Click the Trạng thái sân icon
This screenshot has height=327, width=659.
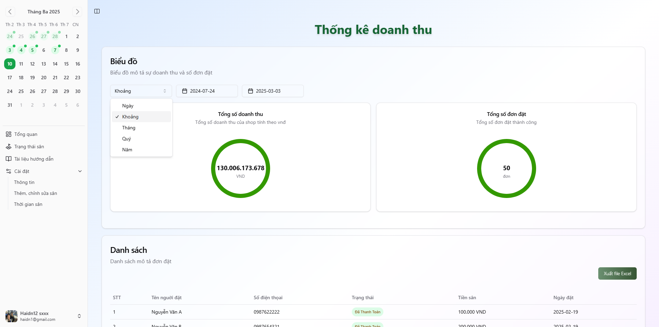point(9,147)
